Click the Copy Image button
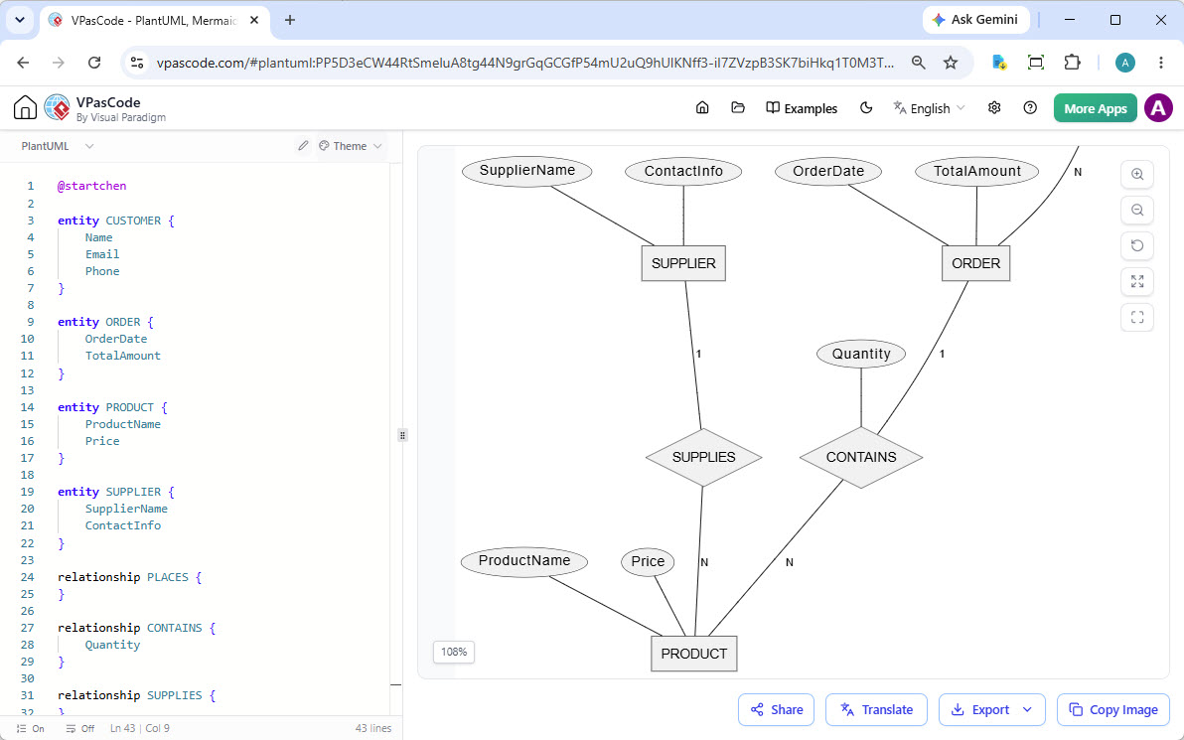The width and height of the screenshot is (1184, 740). point(1113,710)
